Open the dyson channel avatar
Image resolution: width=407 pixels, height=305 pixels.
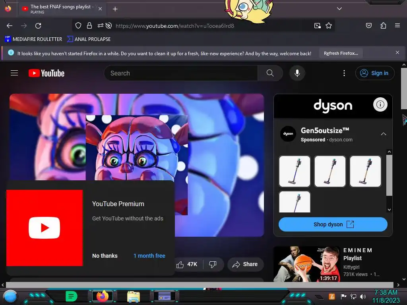288,134
